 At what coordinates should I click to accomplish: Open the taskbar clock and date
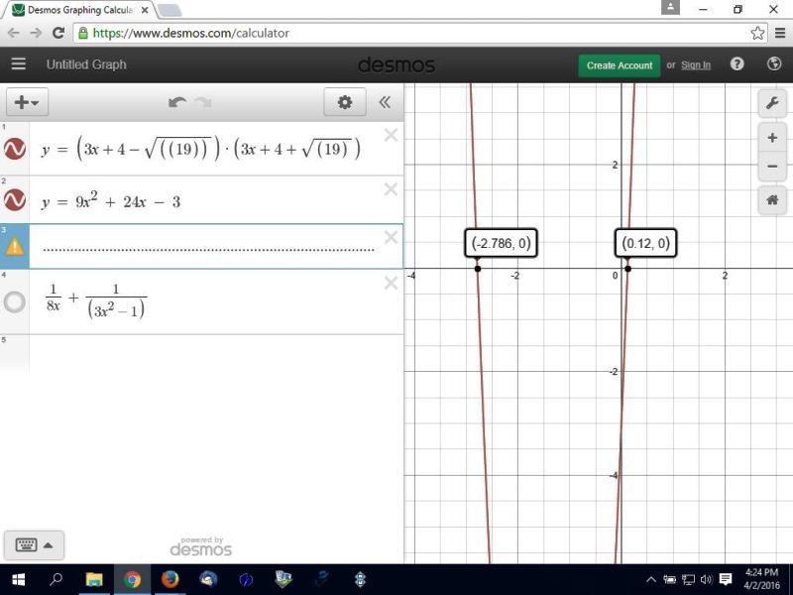[763, 579]
